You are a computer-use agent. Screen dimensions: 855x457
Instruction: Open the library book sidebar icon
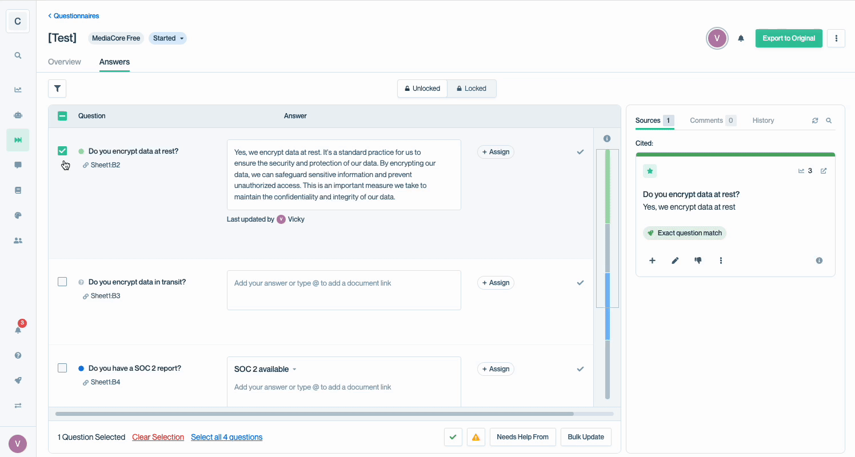pyautogui.click(x=18, y=190)
